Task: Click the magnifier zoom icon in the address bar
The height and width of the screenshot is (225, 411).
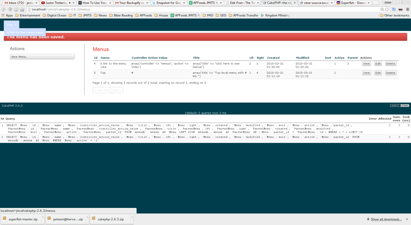Action: click(382, 9)
